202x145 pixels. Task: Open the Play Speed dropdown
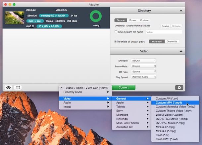[x=144, y=77]
